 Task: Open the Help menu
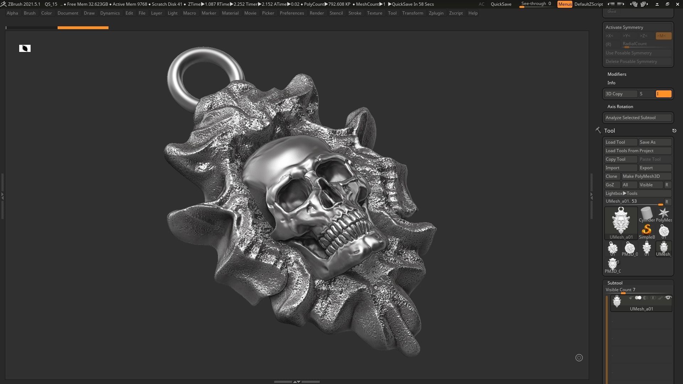(473, 13)
